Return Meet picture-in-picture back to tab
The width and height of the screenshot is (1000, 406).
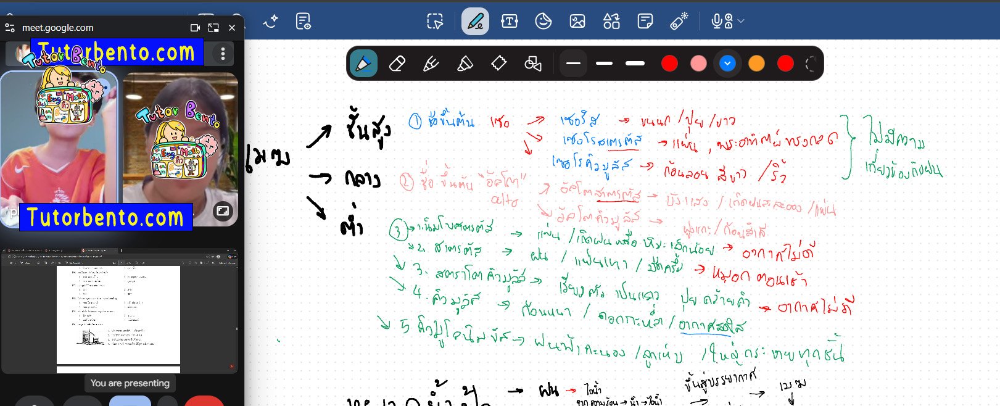tap(213, 28)
